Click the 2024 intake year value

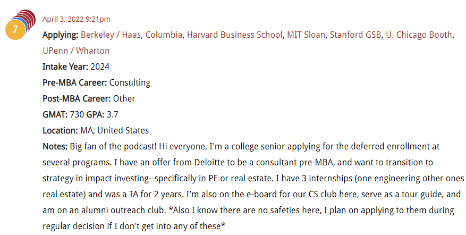click(100, 67)
